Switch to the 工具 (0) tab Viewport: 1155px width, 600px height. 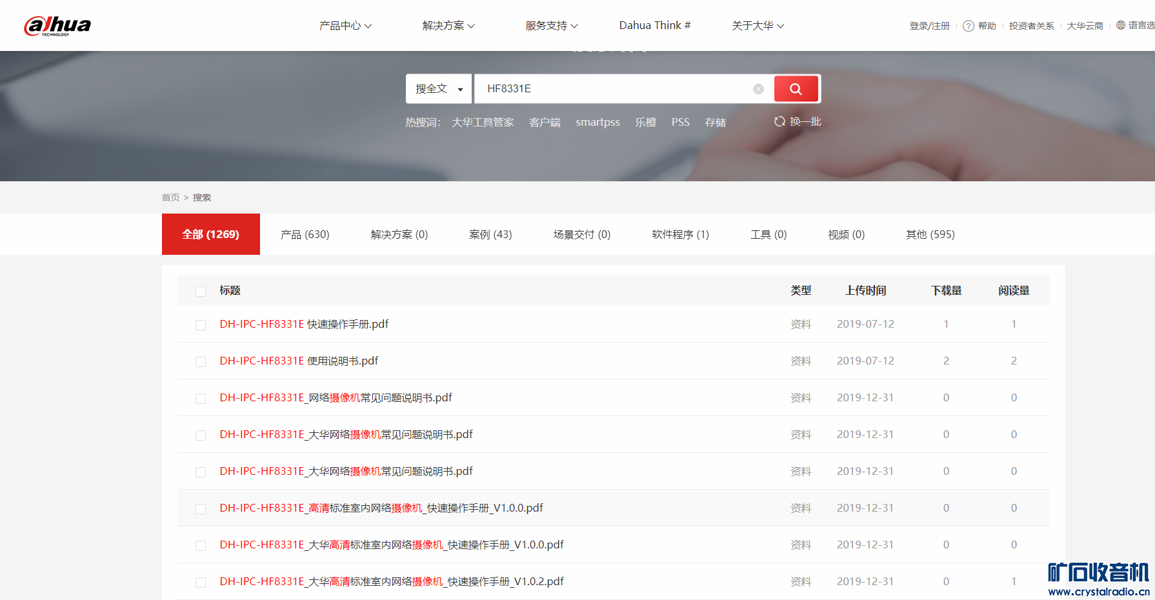point(768,235)
